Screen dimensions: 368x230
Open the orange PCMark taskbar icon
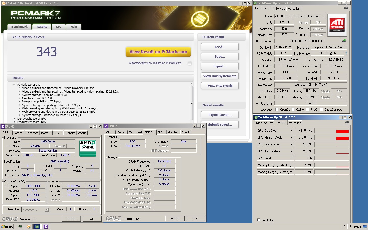pyautogui.click(x=29, y=227)
